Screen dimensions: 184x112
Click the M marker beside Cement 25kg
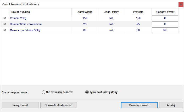tap(5, 18)
